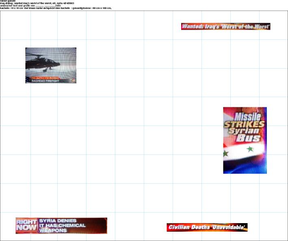This screenshot has height=241, width=288.
Task: Select the helicopter silhouette in the news image
Action: [x=42, y=63]
